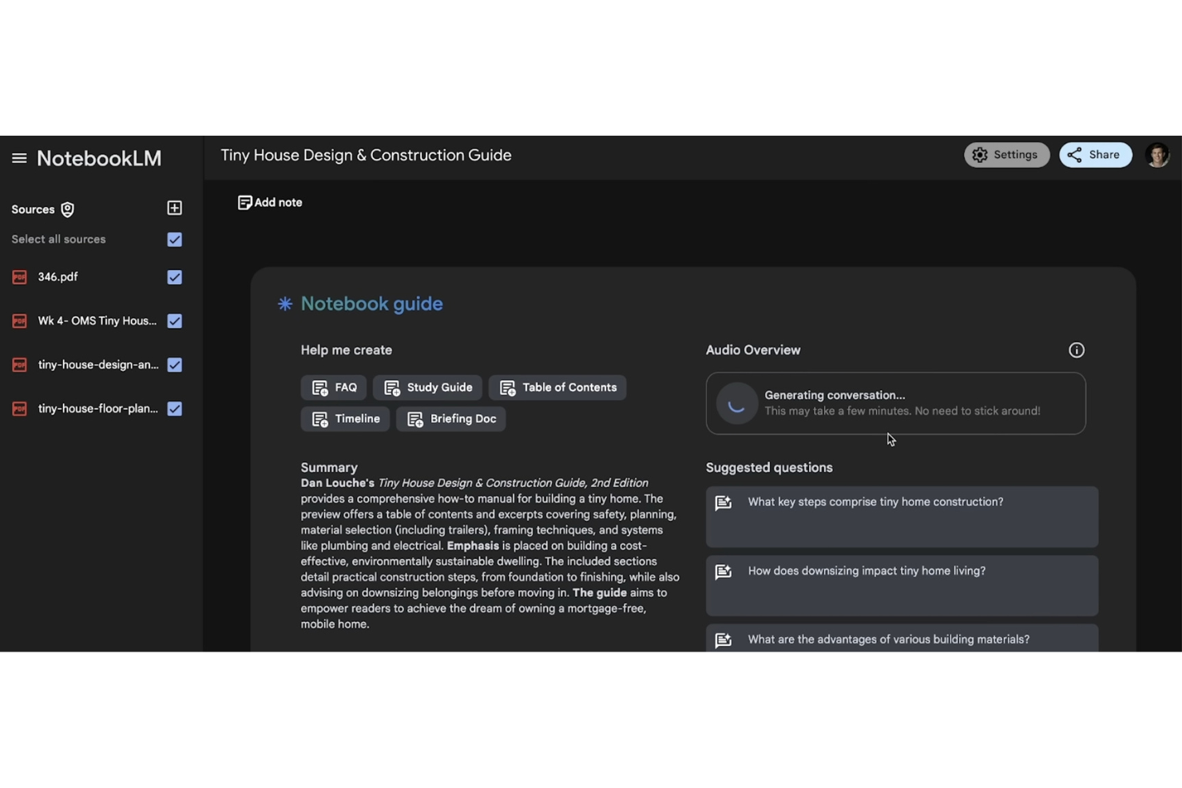Click the PDF icon for tiny-house-design-an

20,365
